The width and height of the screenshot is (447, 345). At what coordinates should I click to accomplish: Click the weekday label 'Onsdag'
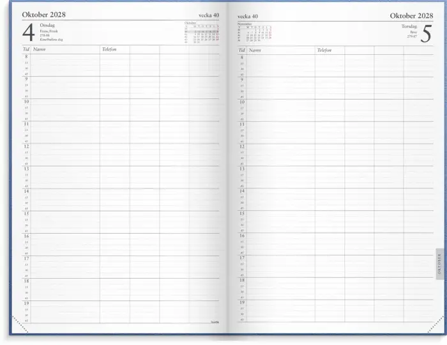click(47, 25)
